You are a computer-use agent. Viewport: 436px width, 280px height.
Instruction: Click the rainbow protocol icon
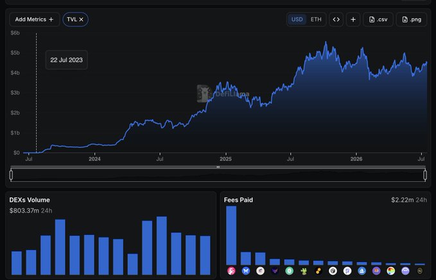pos(390,270)
